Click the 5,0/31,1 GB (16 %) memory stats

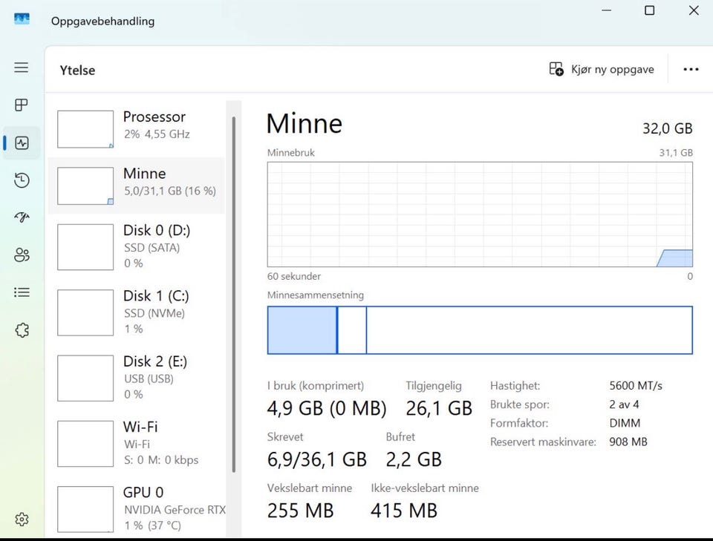tap(170, 191)
